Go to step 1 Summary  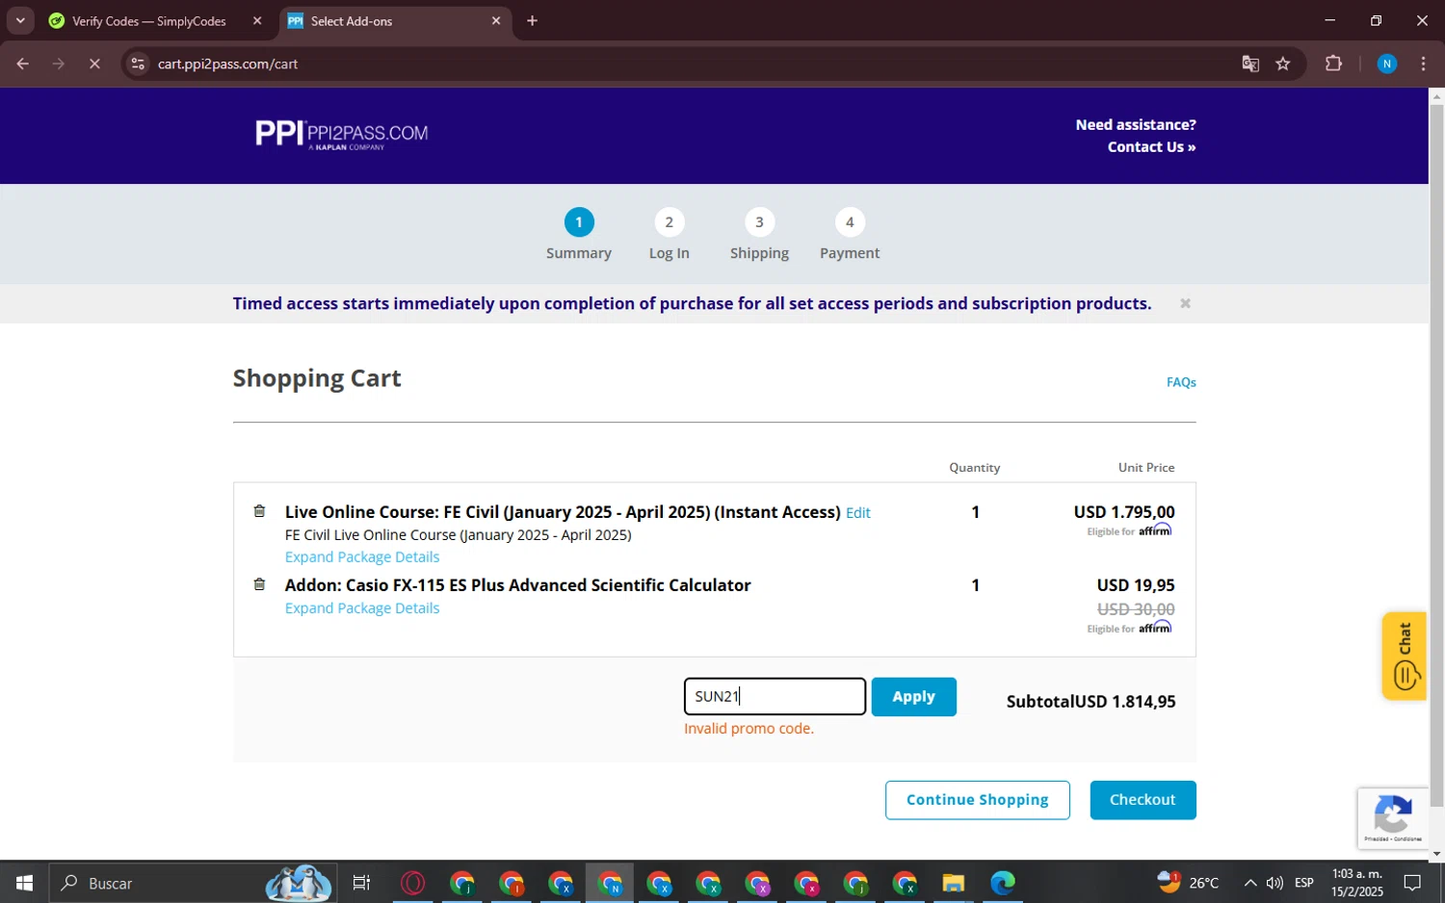point(579,235)
